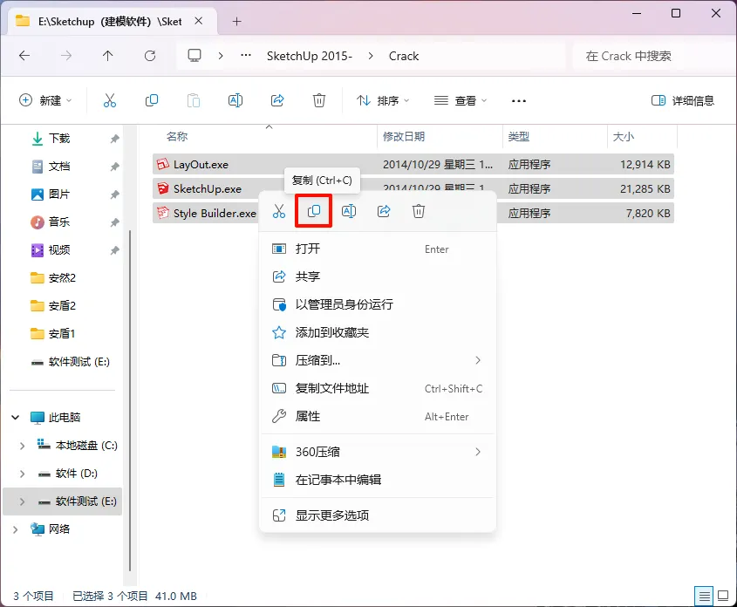Viewport: 737px width, 607px height.
Task: Click the Copy icon in the top toolbar
Action: click(152, 100)
